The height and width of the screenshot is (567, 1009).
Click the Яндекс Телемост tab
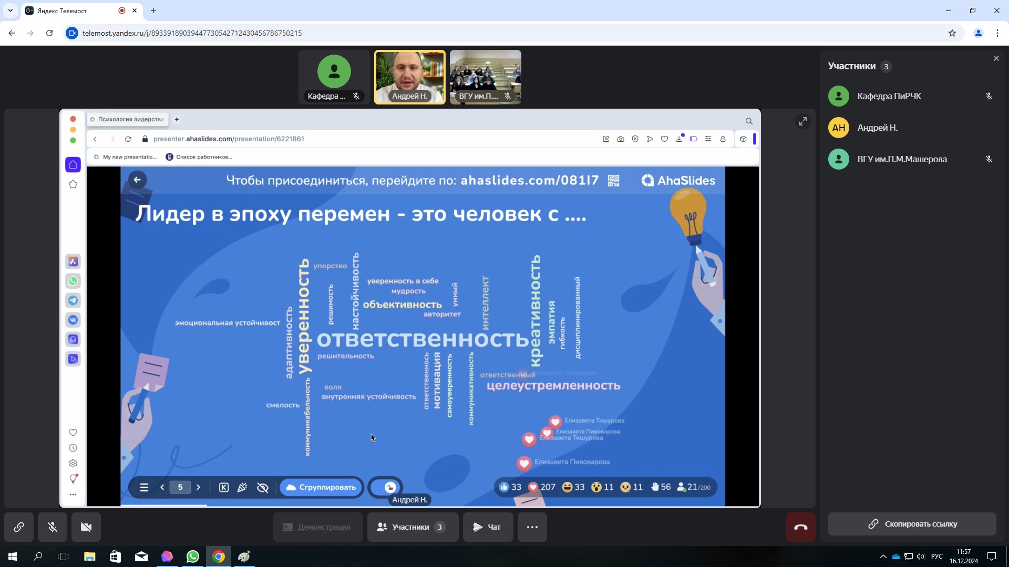pyautogui.click(x=74, y=10)
